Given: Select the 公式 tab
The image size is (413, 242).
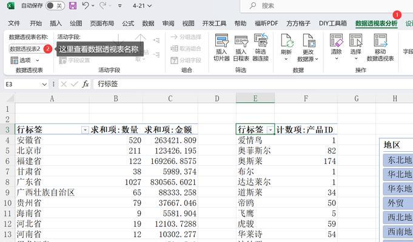Looking at the screenshot, I should pos(128,24).
